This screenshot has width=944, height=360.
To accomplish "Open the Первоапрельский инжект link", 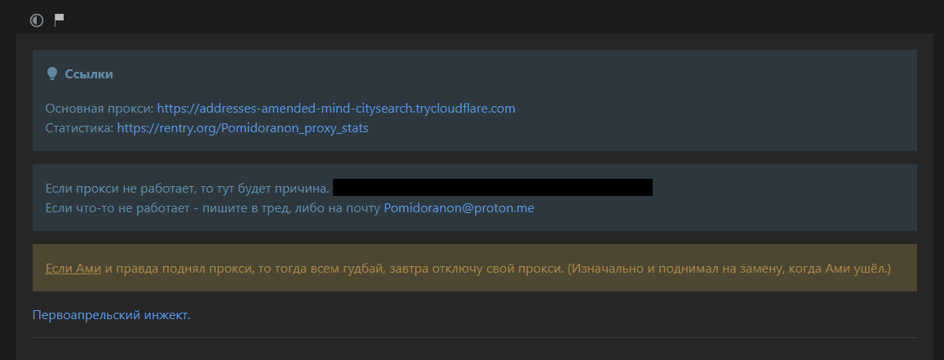I will [112, 315].
